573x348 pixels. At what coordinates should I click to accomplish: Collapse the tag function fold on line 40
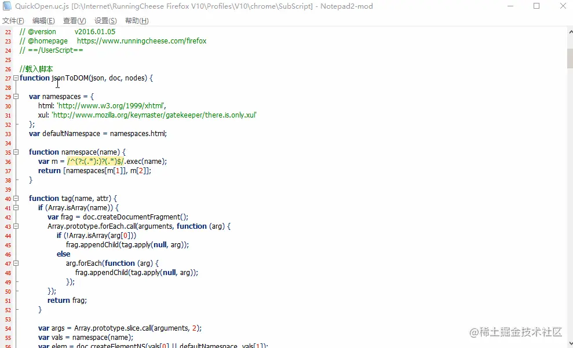tap(16, 199)
